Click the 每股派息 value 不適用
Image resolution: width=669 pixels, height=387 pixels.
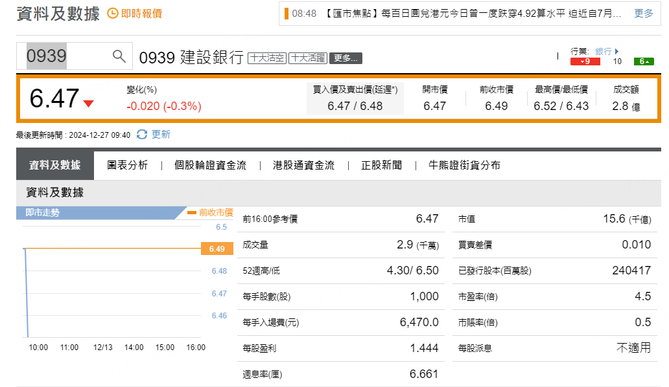[x=633, y=348]
